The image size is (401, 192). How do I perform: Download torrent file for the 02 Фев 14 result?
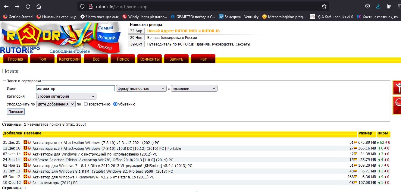(x=26, y=154)
